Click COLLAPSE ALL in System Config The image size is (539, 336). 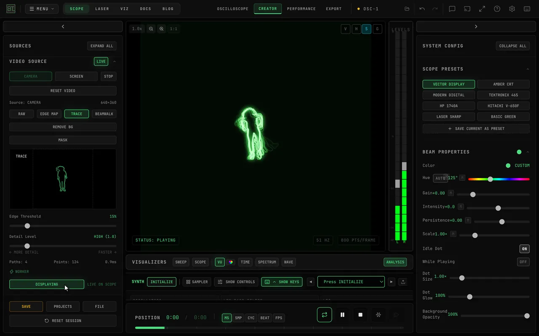tap(512, 46)
